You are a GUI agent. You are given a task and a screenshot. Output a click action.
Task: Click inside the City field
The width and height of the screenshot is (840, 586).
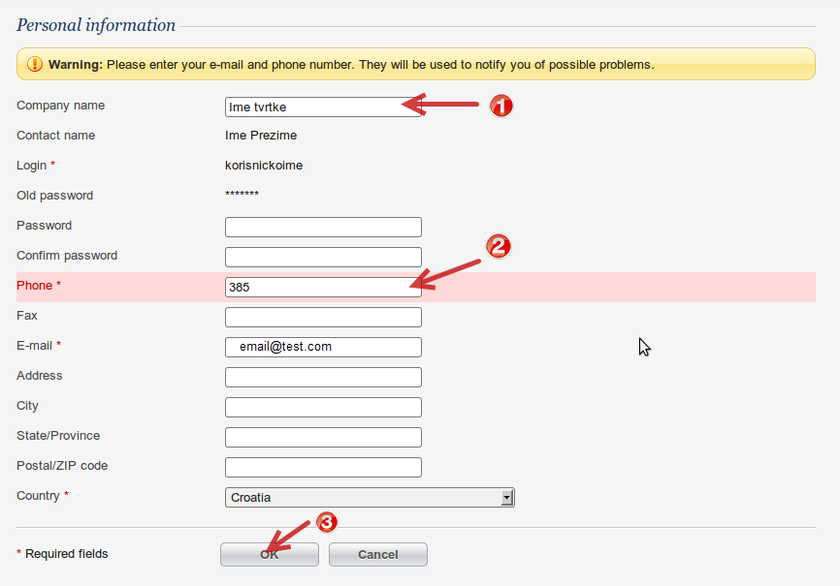[x=323, y=407]
